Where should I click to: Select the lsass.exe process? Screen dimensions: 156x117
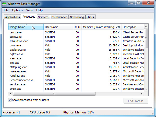coord(76,58)
